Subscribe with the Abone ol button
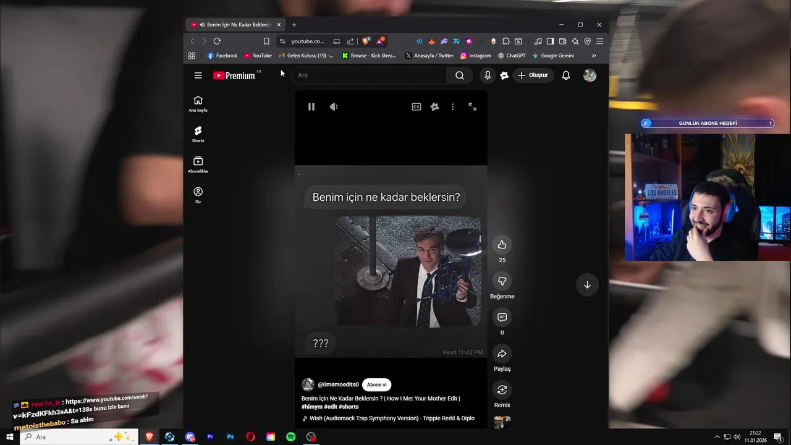The image size is (791, 445). 376,385
